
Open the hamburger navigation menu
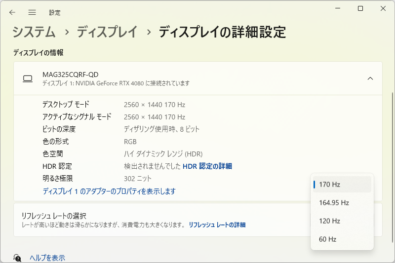point(32,12)
